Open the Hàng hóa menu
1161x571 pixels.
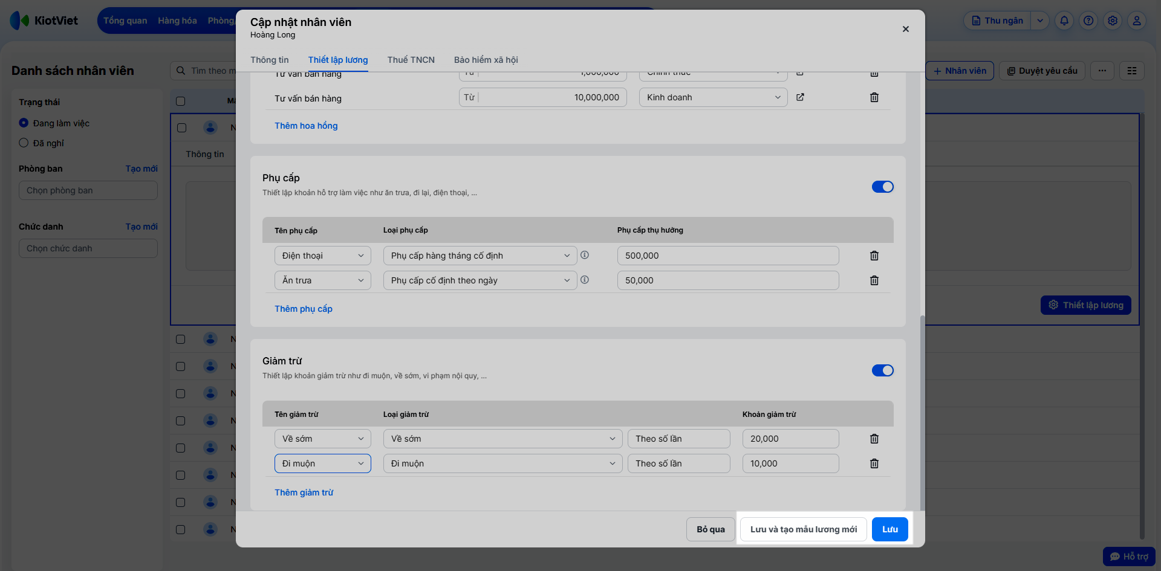pyautogui.click(x=177, y=21)
